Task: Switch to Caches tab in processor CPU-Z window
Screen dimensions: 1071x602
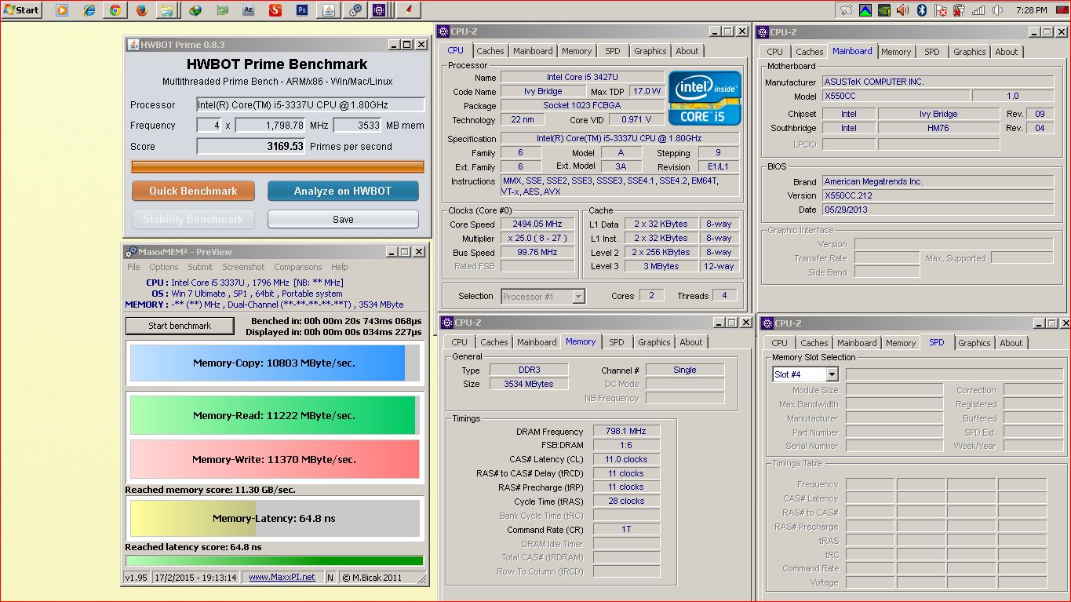Action: [x=490, y=51]
